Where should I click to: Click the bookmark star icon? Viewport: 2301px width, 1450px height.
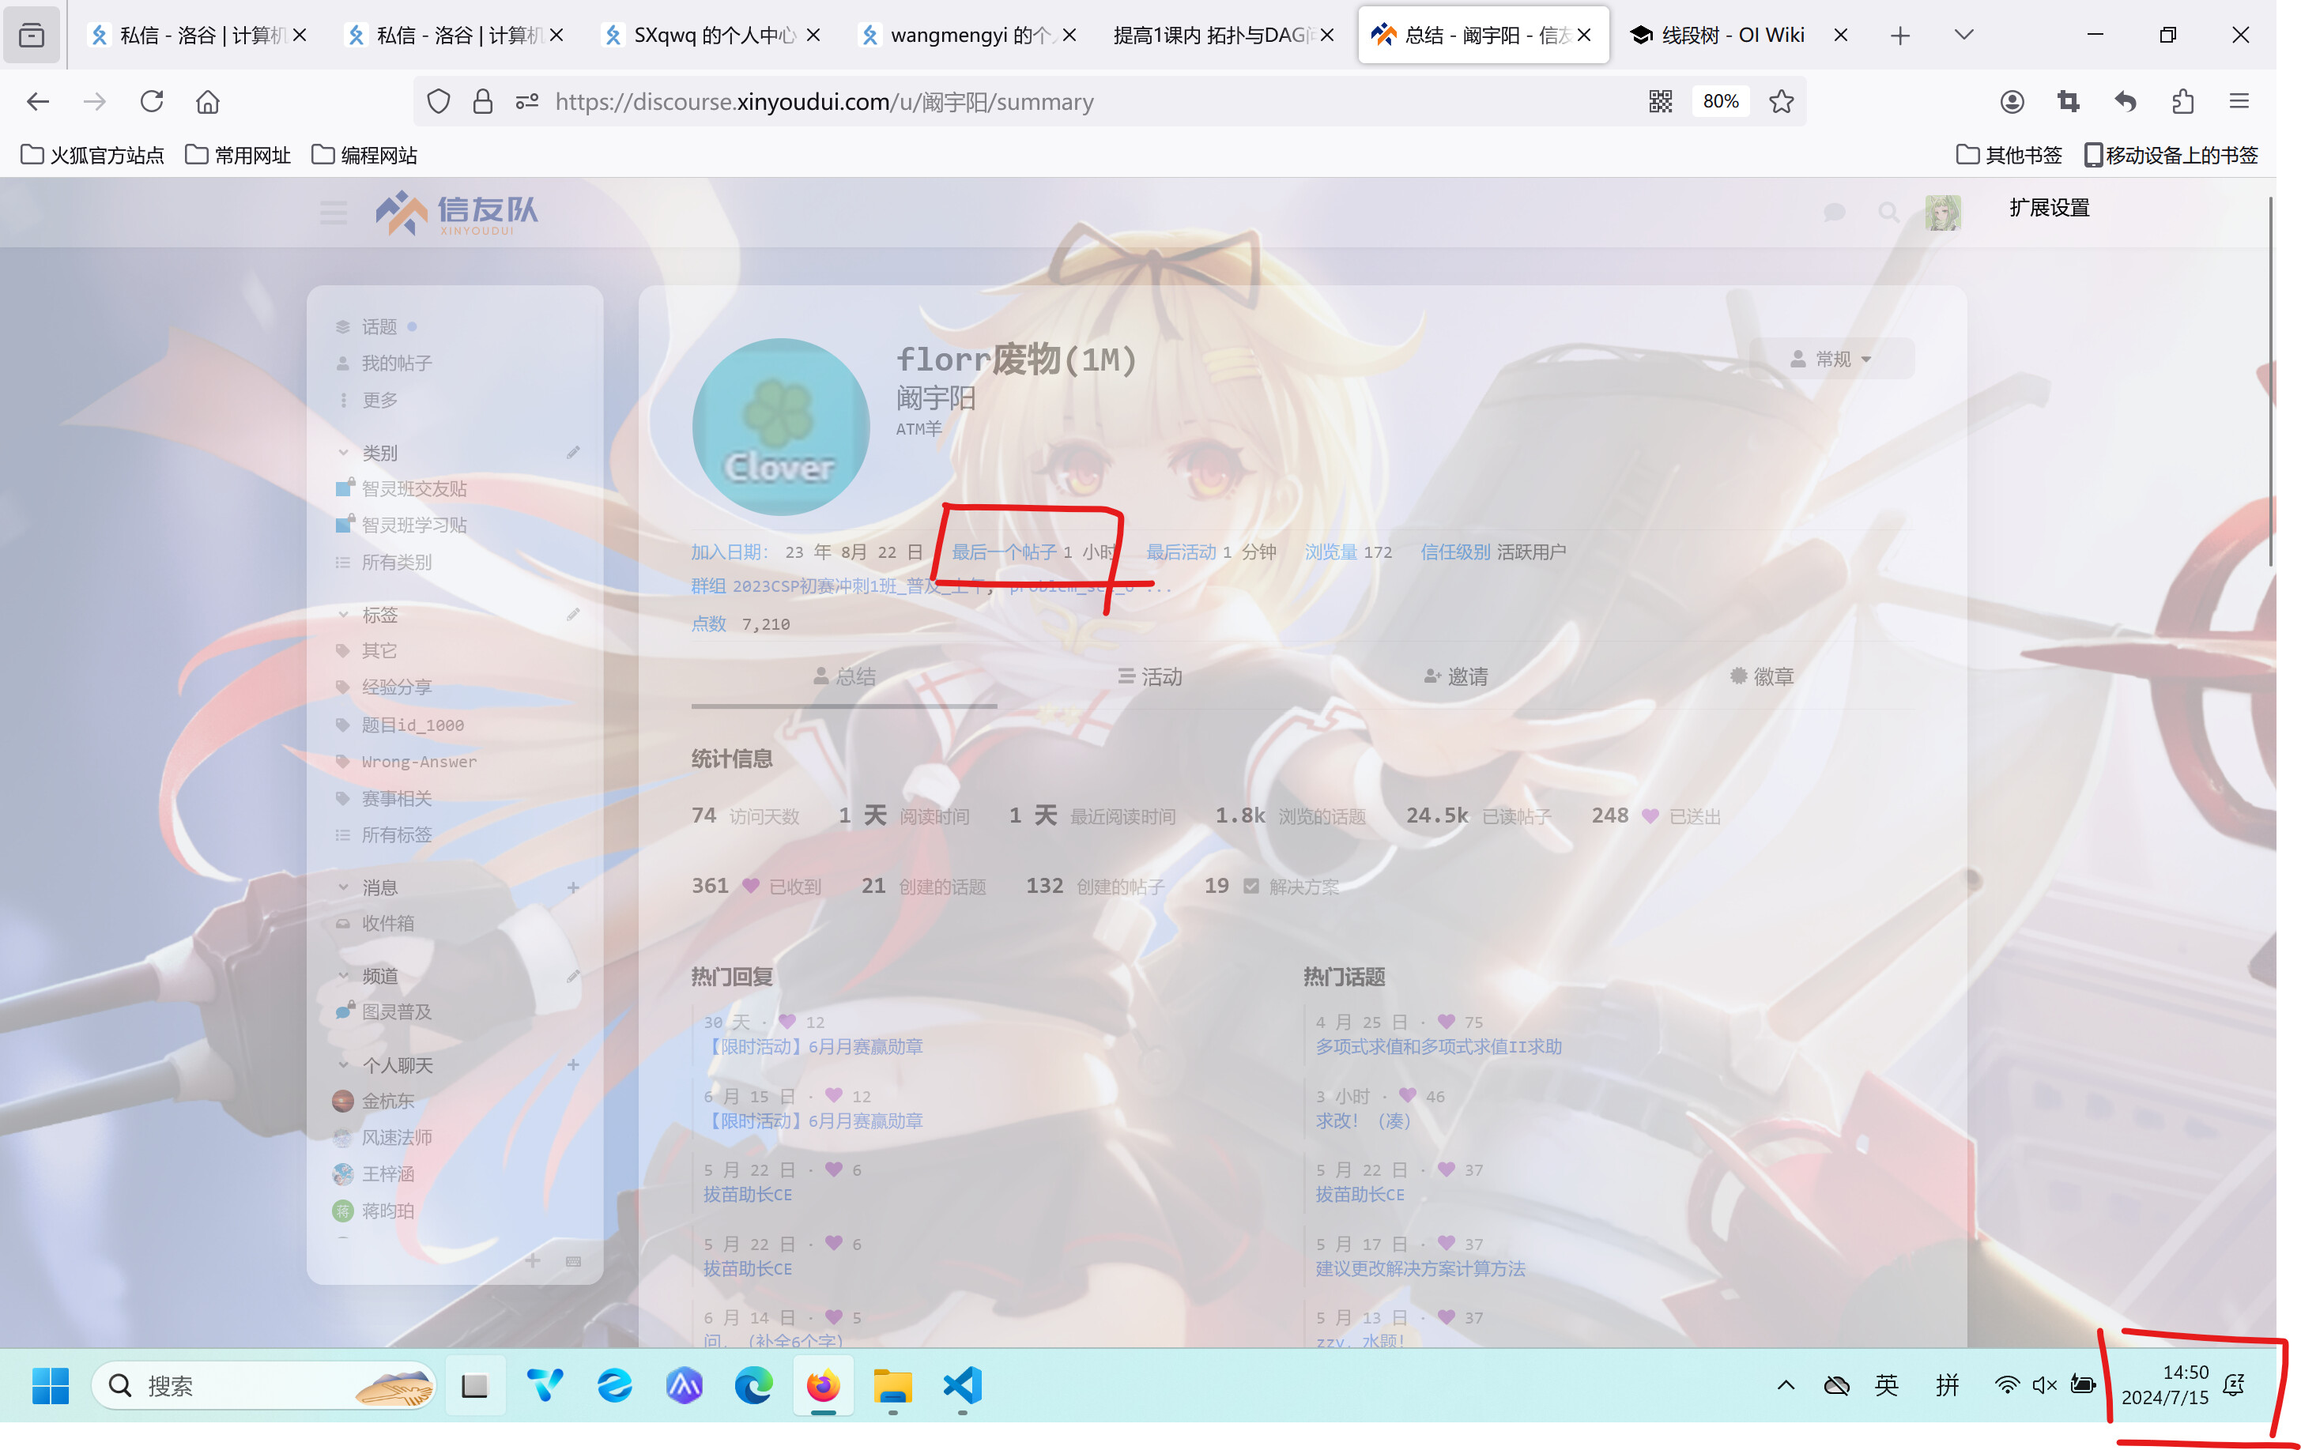1780,101
